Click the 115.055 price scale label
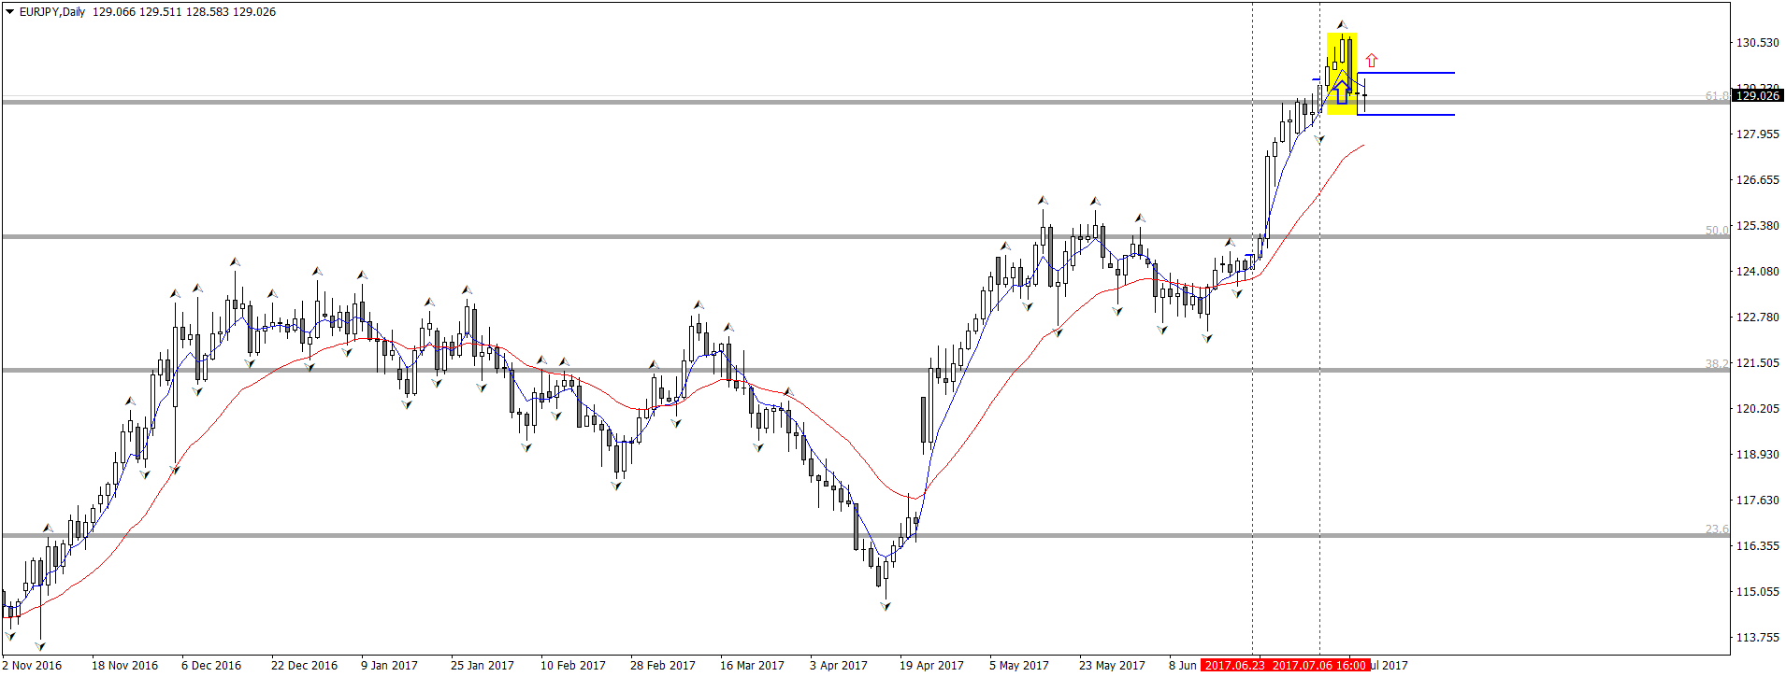The height and width of the screenshot is (677, 1786). point(1757,592)
